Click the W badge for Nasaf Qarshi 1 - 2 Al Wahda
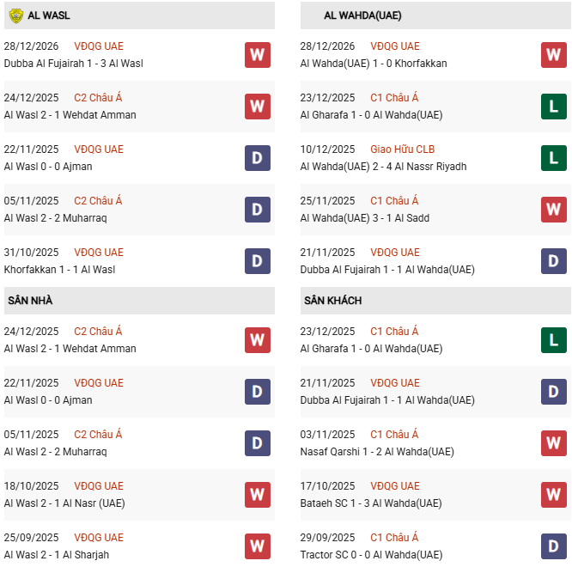572x567 pixels. (x=553, y=443)
